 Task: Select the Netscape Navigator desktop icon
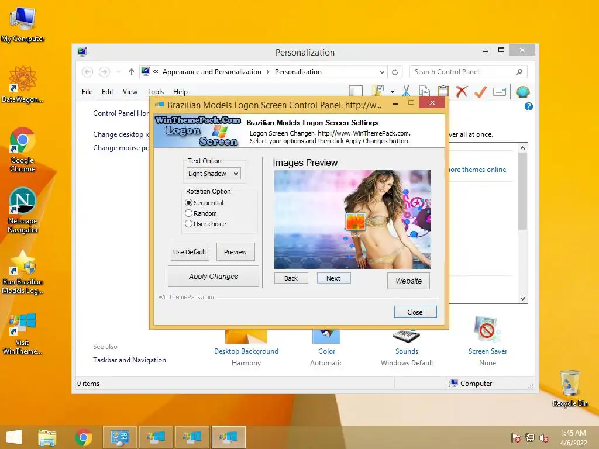[x=23, y=210]
